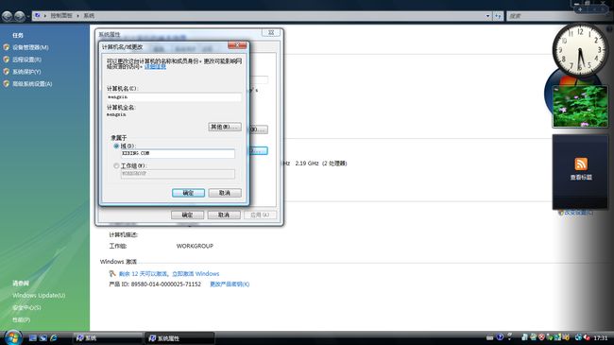Viewport: 614px width, 345px height.
Task: Click the key icon beside activation notice
Action: pos(112,274)
